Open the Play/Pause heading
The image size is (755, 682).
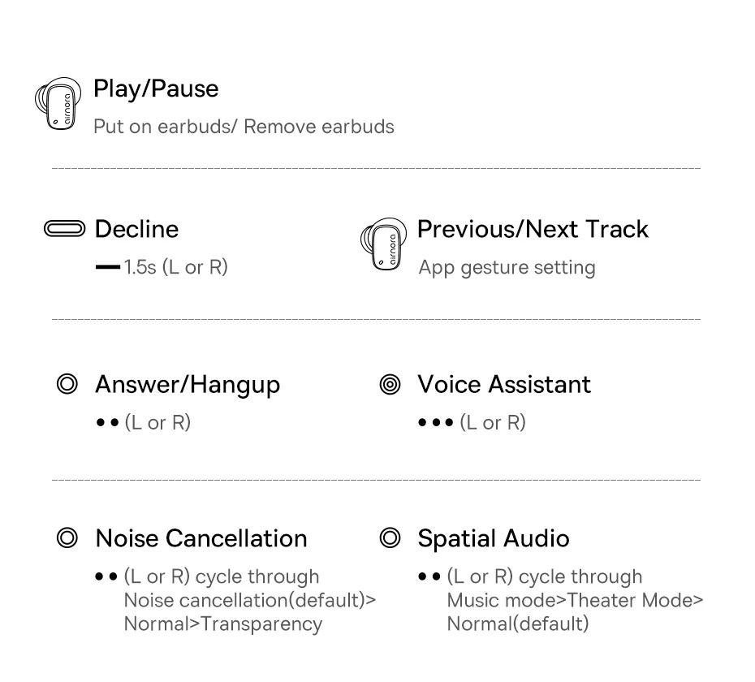[x=156, y=88]
